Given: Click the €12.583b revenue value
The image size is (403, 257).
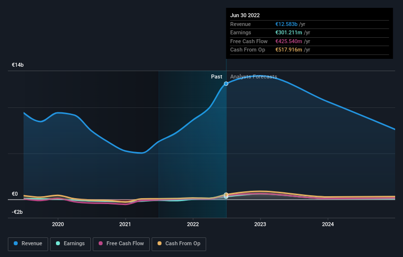Looking at the screenshot, I should (x=286, y=24).
